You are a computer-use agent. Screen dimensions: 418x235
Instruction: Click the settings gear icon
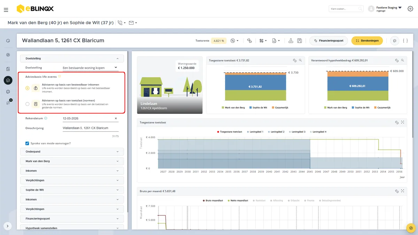pyautogui.click(x=410, y=9)
